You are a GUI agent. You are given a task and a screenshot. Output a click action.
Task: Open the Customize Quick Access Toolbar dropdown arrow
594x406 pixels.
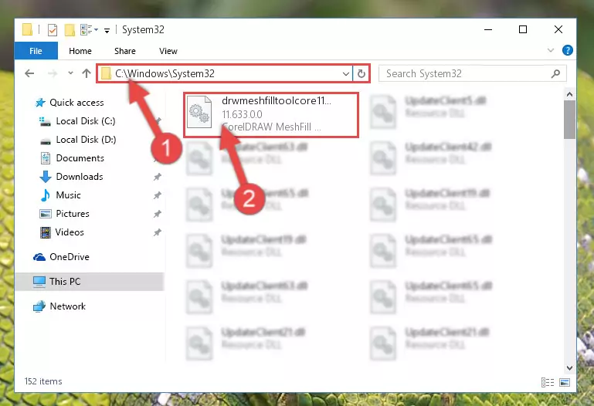click(x=107, y=30)
